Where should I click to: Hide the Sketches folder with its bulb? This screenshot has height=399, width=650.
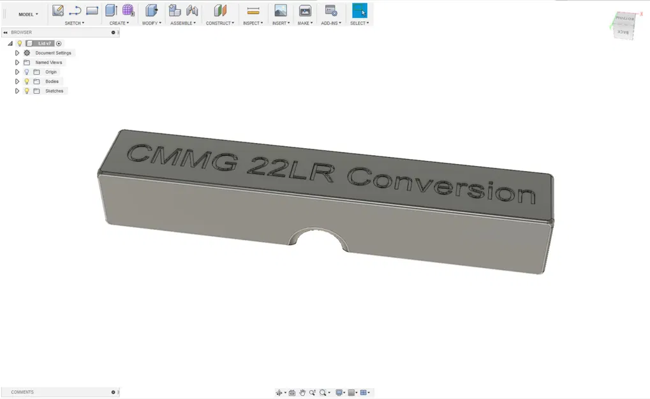point(26,91)
